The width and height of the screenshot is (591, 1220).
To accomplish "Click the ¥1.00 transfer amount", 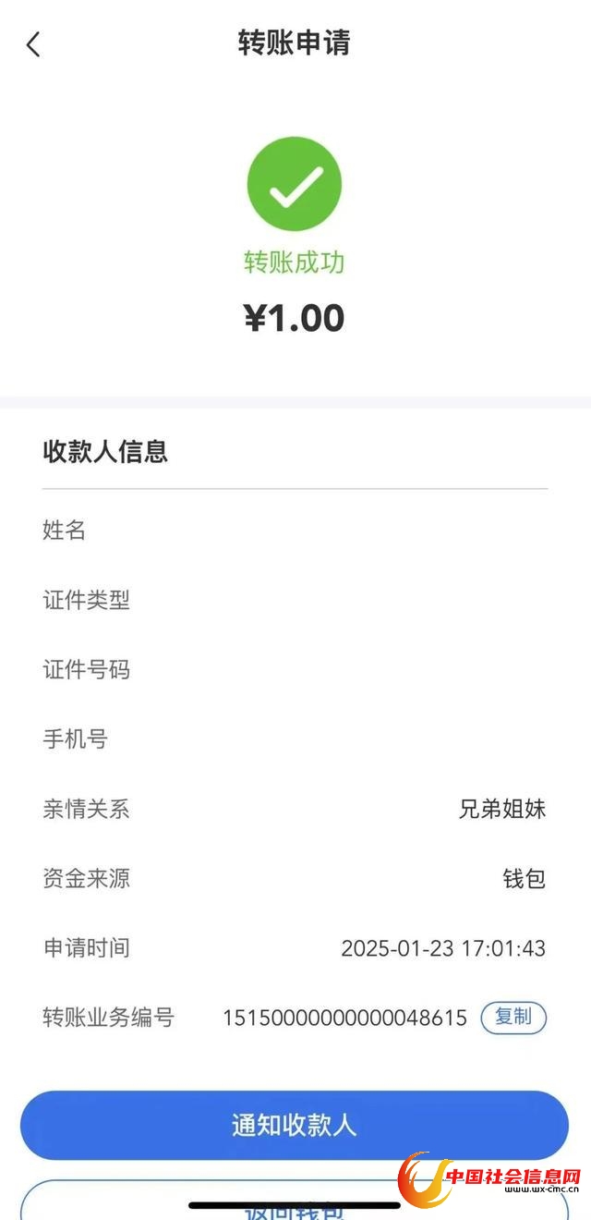I will click(x=295, y=318).
